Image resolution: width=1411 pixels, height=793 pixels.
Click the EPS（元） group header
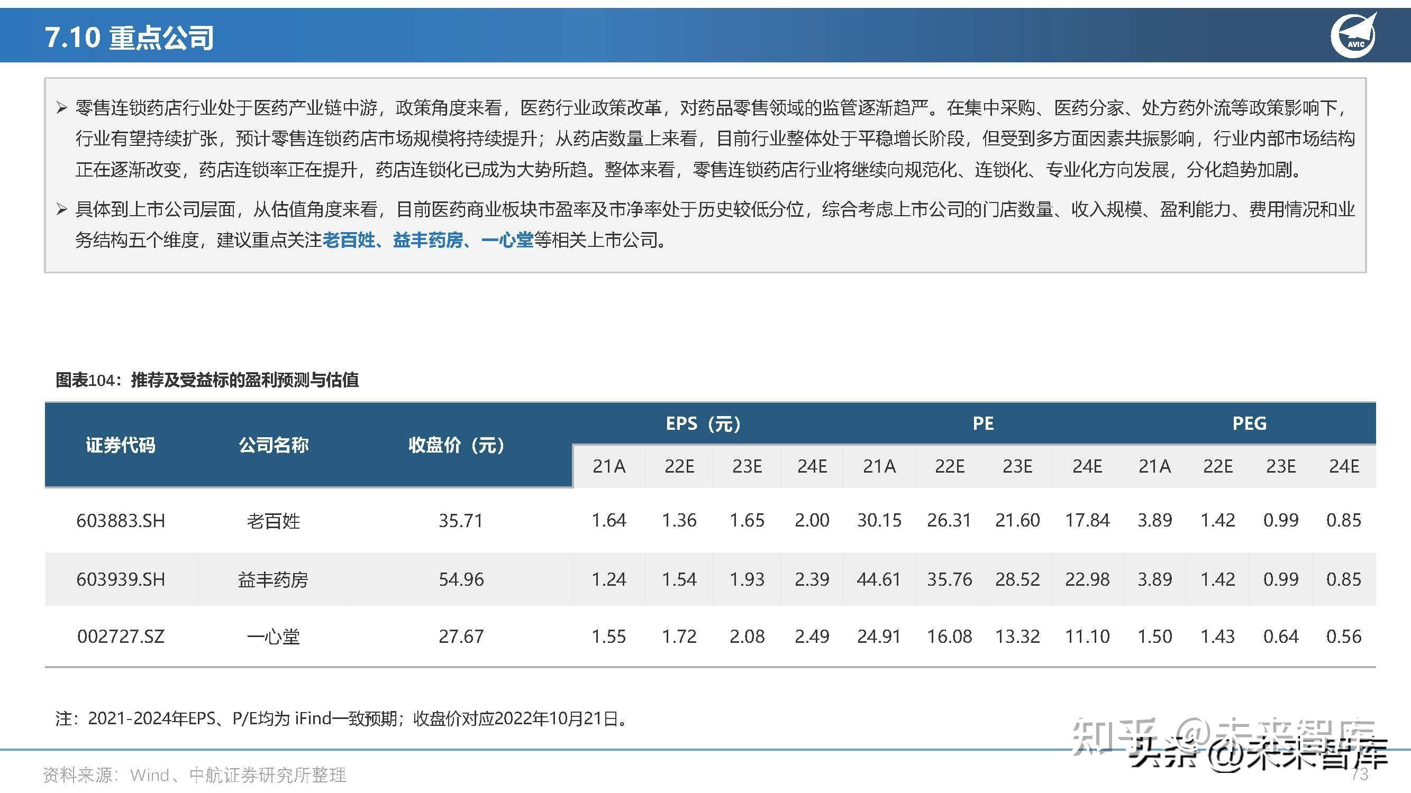tap(703, 423)
